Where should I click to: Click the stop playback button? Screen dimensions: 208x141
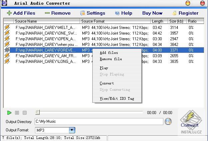[x=25, y=113]
